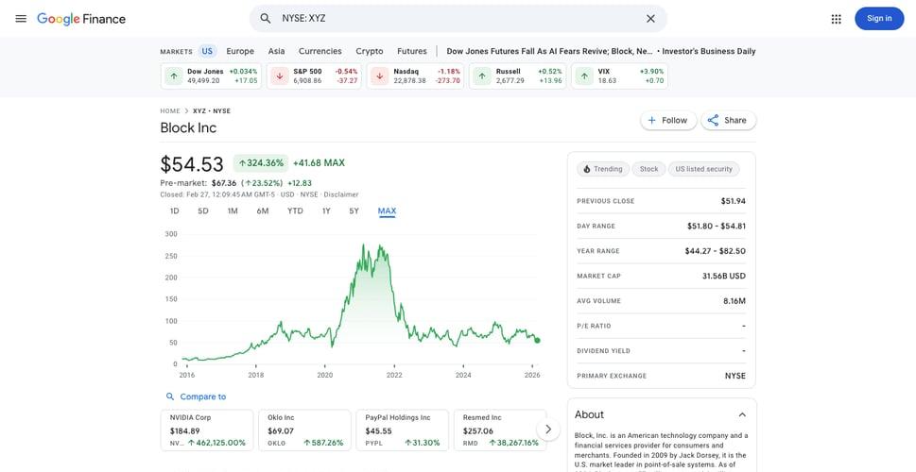Show next comparison stocks arrow
This screenshot has height=472, width=916.
[x=547, y=430]
